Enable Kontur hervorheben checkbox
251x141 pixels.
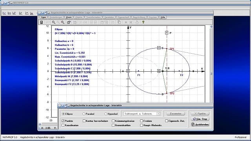pyautogui.click(x=84, y=121)
